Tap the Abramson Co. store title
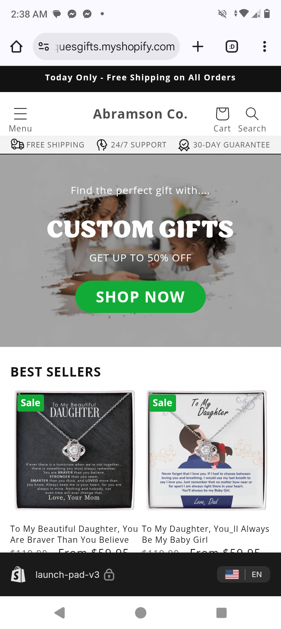This screenshot has width=281, height=629. pyautogui.click(x=140, y=114)
